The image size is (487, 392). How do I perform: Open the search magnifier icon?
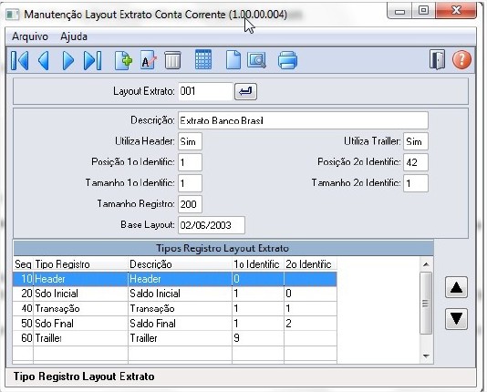coord(256,60)
